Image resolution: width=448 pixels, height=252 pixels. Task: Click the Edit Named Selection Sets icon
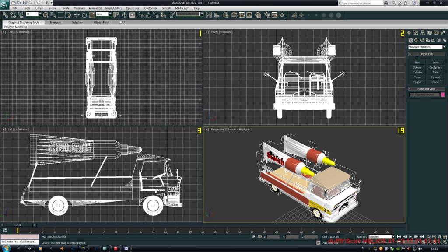(171, 15)
